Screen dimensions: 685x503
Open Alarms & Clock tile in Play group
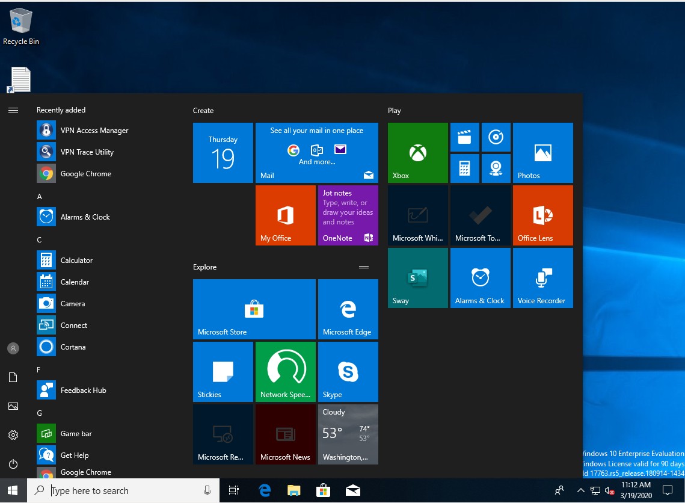(x=480, y=278)
